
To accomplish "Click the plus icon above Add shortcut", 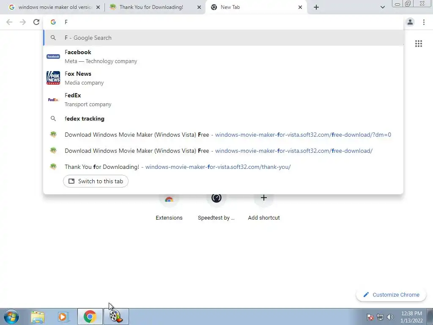I will pyautogui.click(x=264, y=198).
